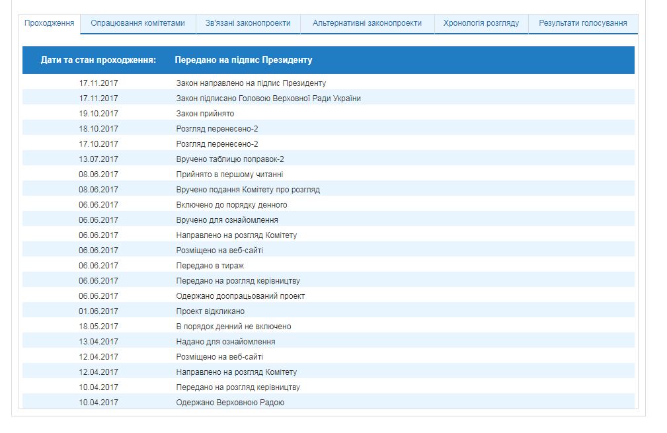This screenshot has height=433, width=667.
Task: Select the 'Передано в тираж' entry
Action: click(210, 266)
